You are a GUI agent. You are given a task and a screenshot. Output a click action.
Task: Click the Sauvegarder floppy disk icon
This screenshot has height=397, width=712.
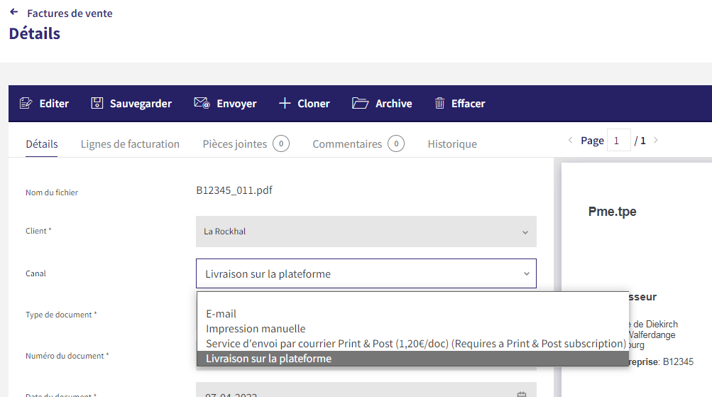tap(97, 103)
